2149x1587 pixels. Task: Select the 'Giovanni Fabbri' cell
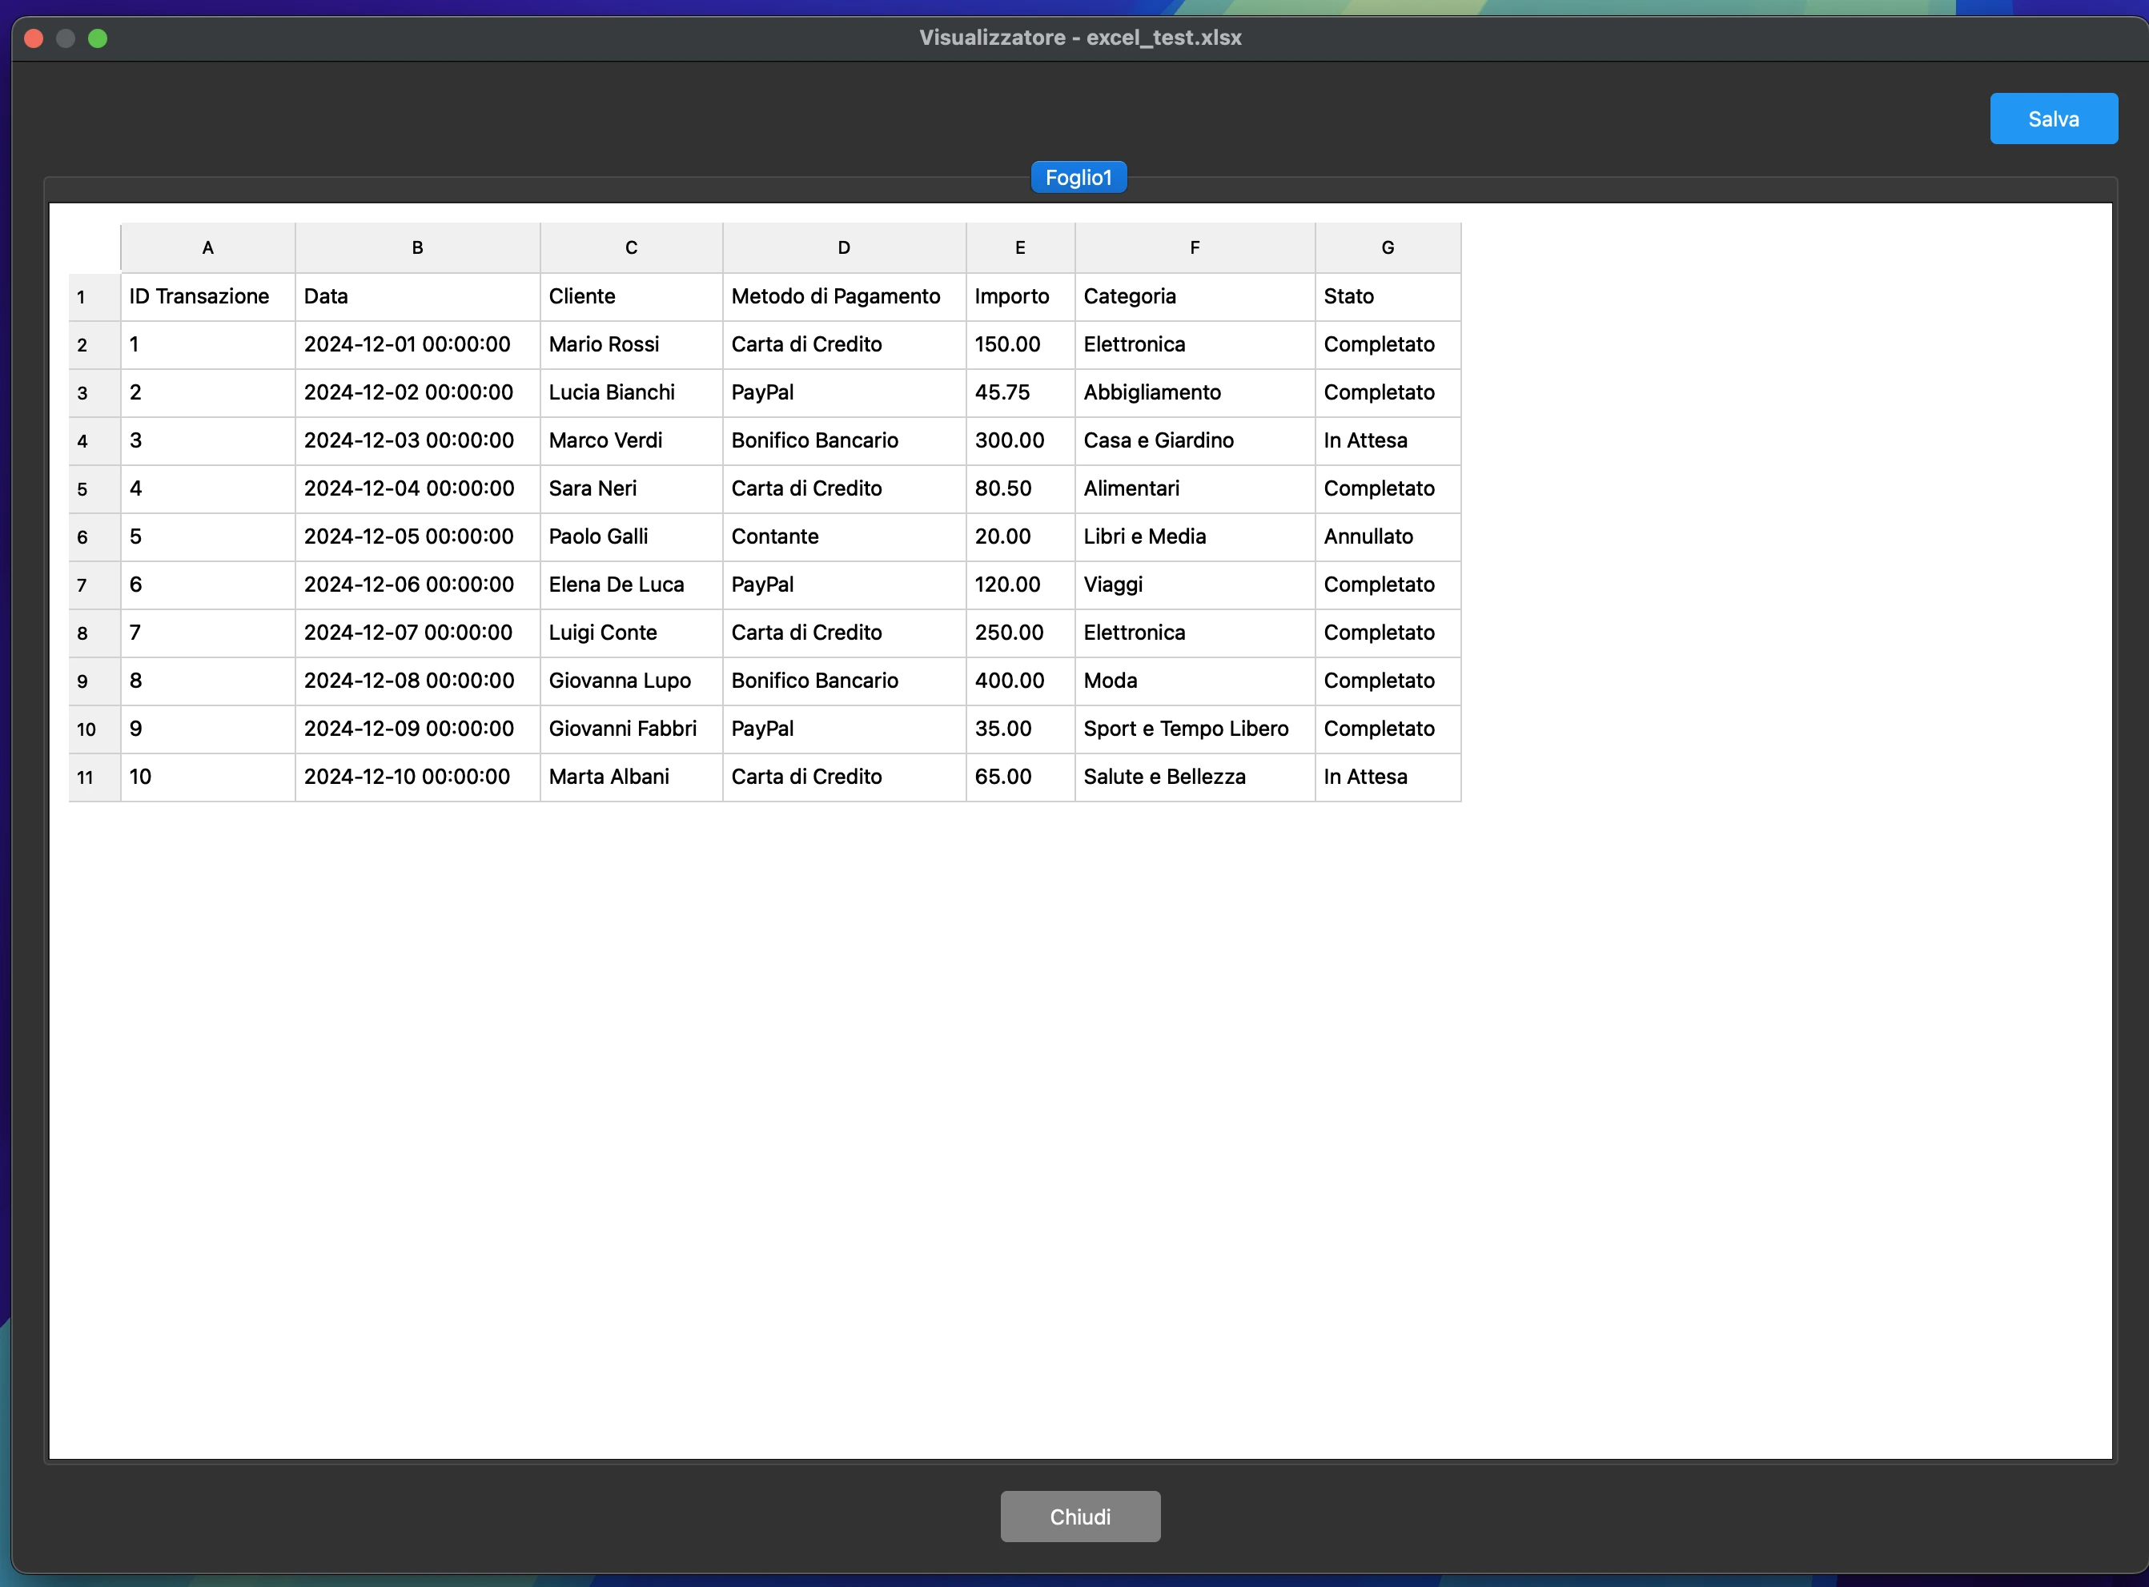coord(631,728)
